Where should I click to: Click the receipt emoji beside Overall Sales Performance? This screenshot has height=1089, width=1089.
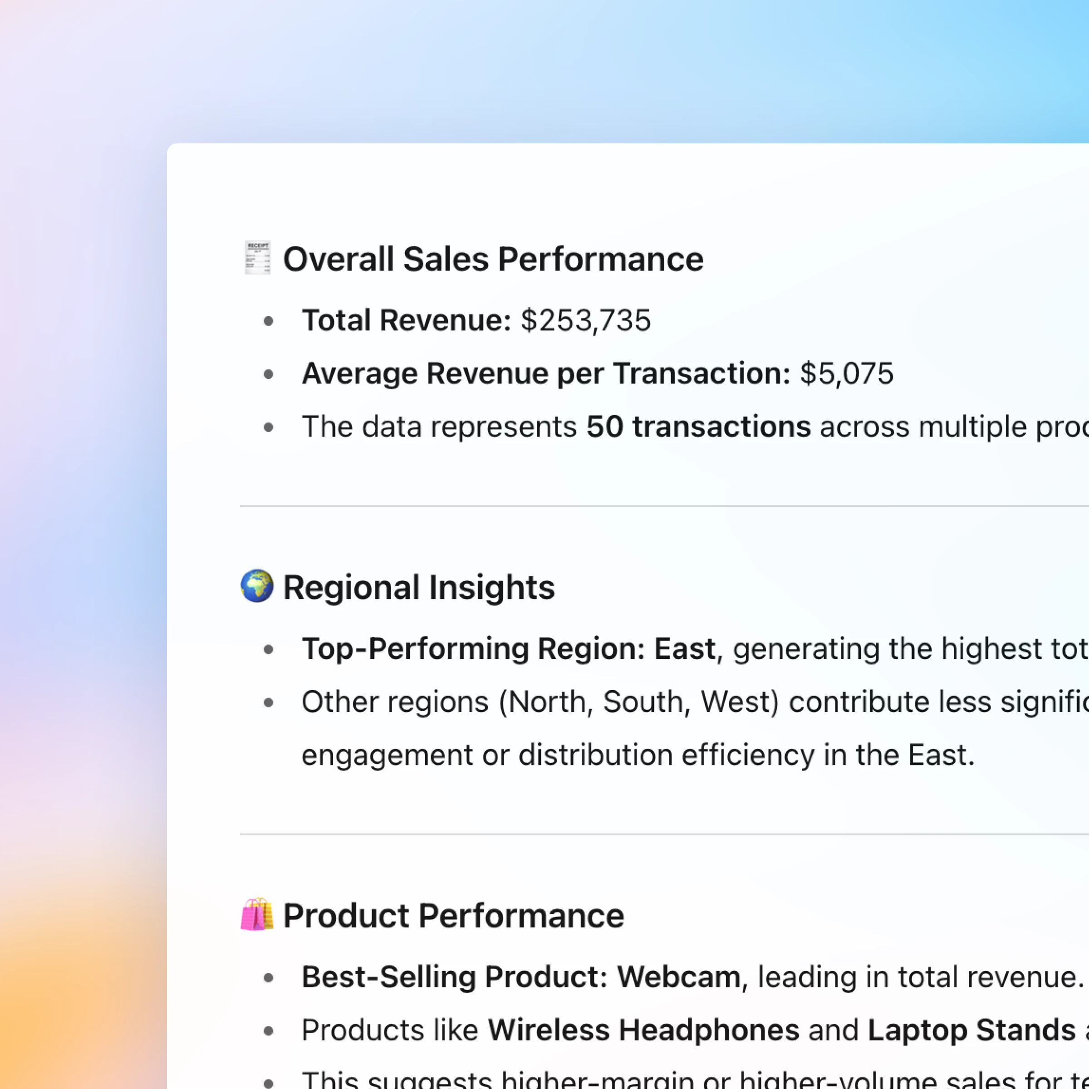click(257, 258)
